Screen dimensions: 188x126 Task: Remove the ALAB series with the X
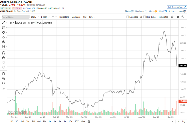29,23
